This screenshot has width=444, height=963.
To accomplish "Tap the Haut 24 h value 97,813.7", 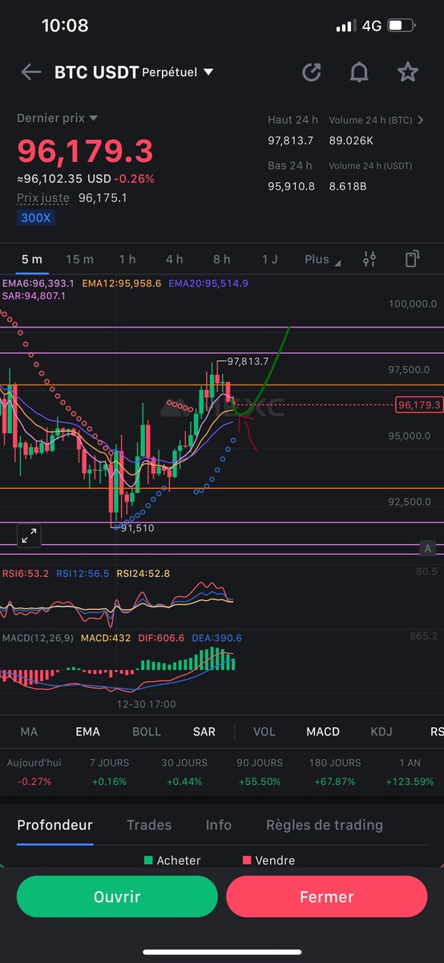I will point(290,140).
